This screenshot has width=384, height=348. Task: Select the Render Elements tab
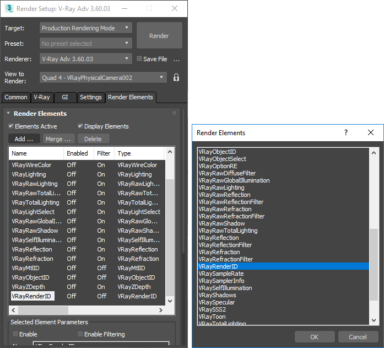point(131,97)
